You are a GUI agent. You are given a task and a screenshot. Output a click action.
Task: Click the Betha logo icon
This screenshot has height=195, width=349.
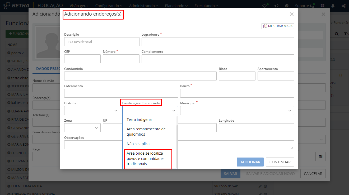click(7, 6)
